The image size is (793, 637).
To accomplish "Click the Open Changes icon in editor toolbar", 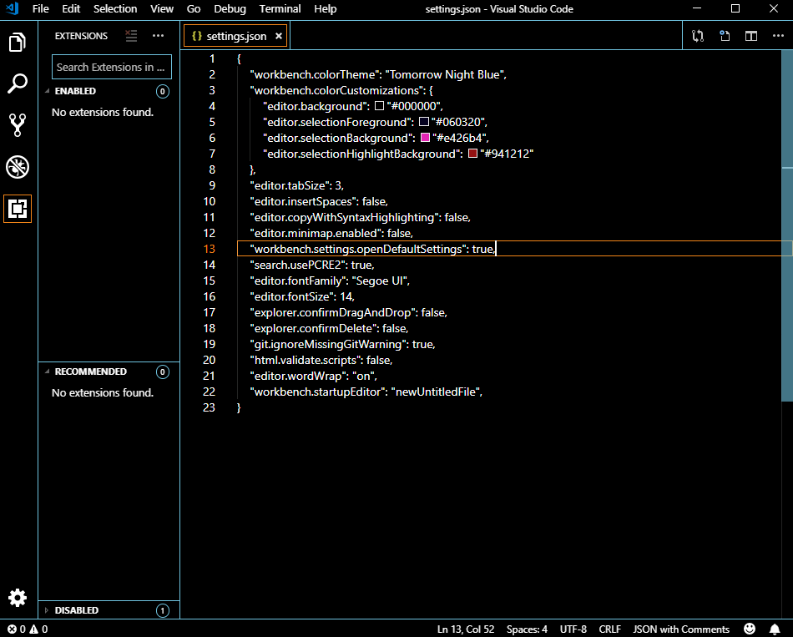I will 698,36.
